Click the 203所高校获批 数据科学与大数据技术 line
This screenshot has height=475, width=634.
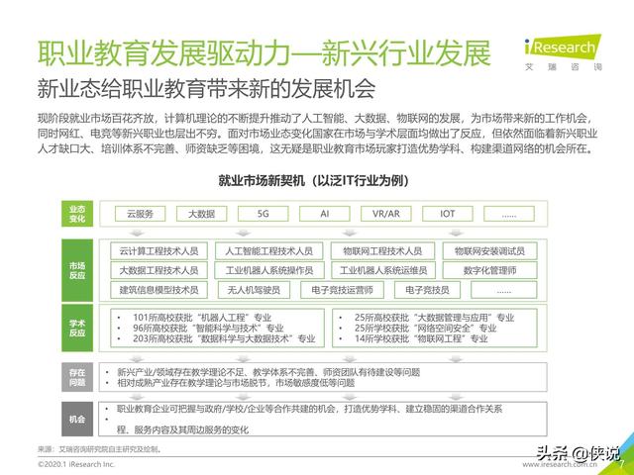tap(224, 338)
